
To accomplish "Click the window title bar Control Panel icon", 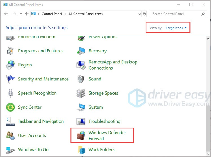I will [5, 5].
